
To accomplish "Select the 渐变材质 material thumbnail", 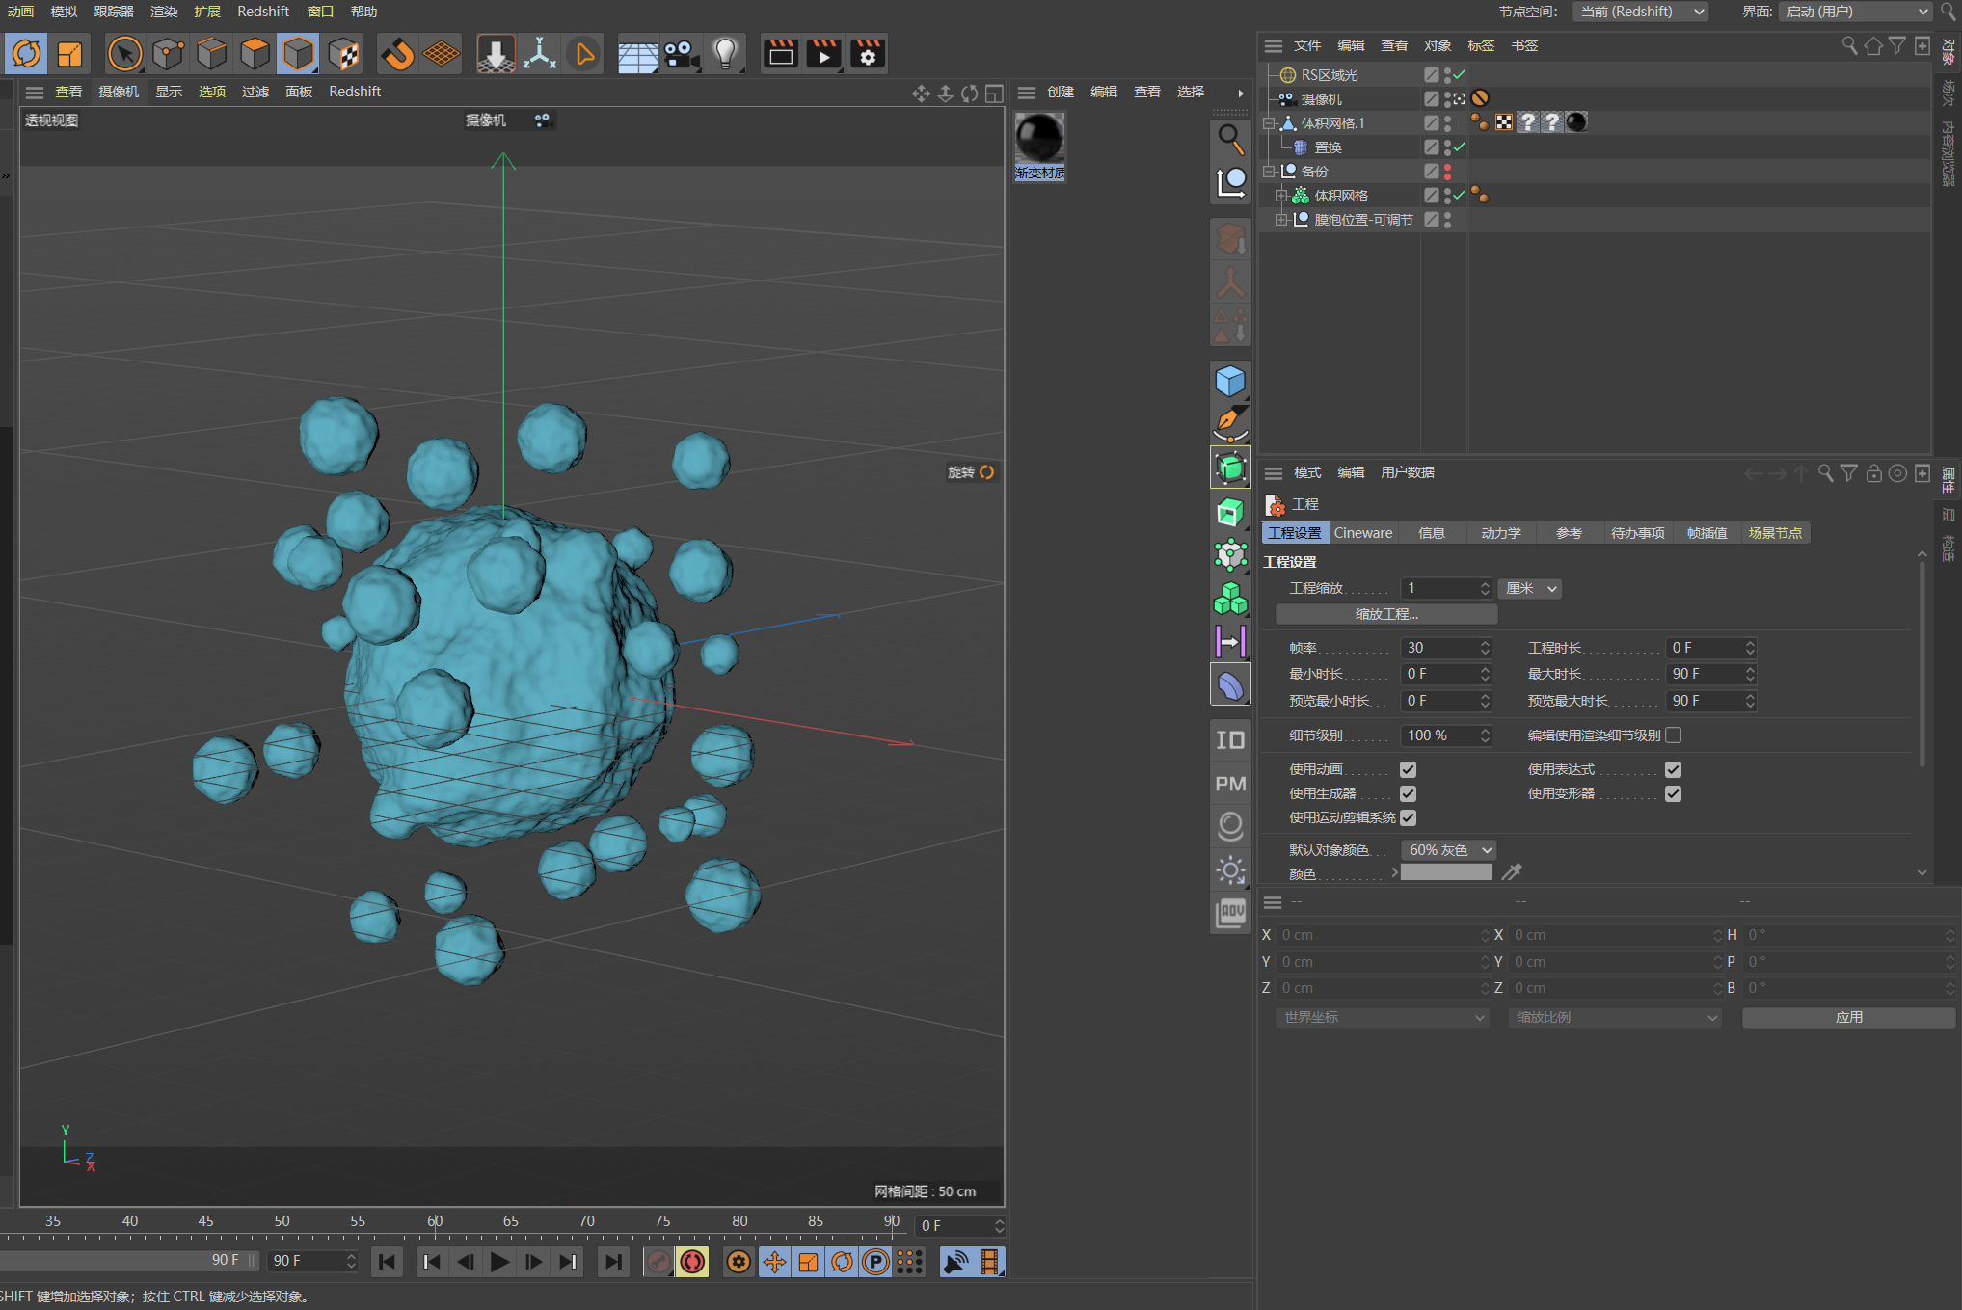I will coord(1039,146).
